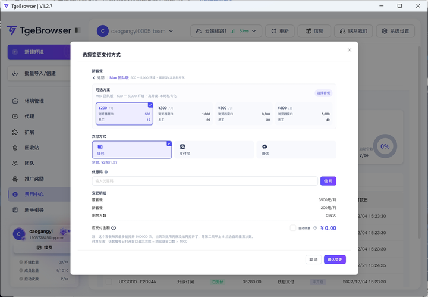Enable the 自动续费 auto-renew checkbox
This screenshot has width=428, height=297.
pos(293,228)
